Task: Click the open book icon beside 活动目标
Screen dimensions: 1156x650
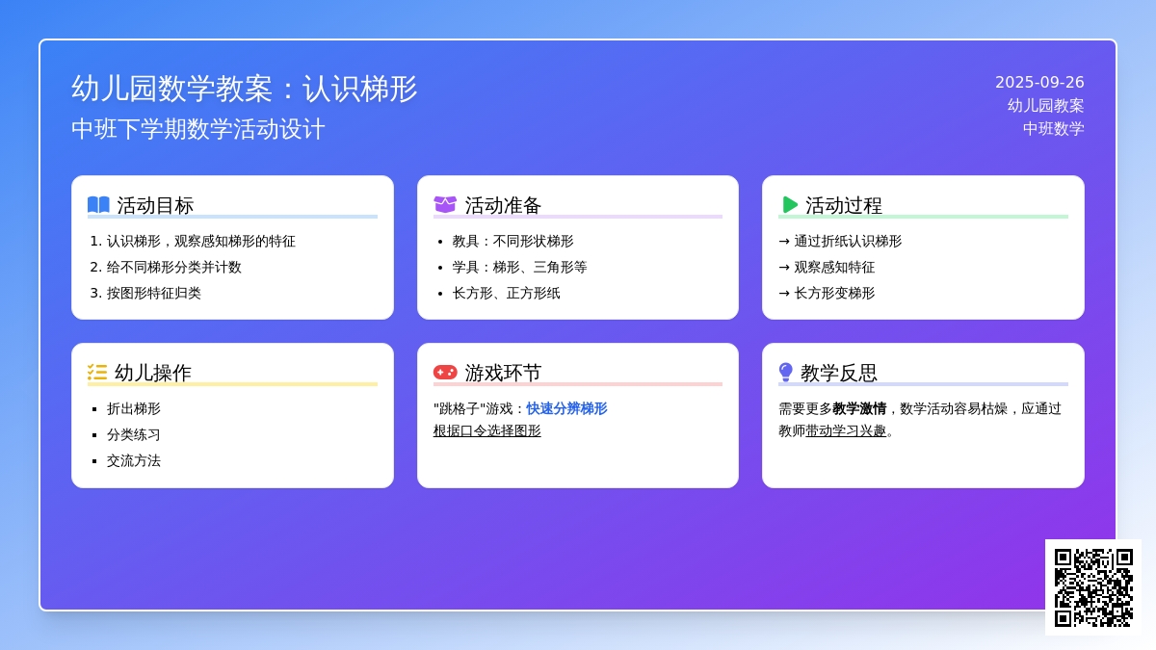Action: coord(98,205)
